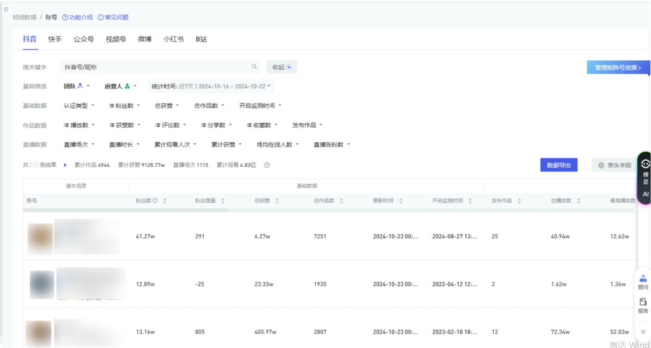Expand the 总作品数 filter

[x=209, y=106]
